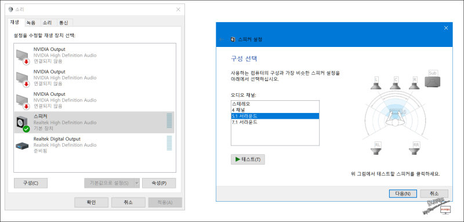Click the third NVIDIA Output monitor icon
The width and height of the screenshot is (464, 222).
tap(23, 101)
